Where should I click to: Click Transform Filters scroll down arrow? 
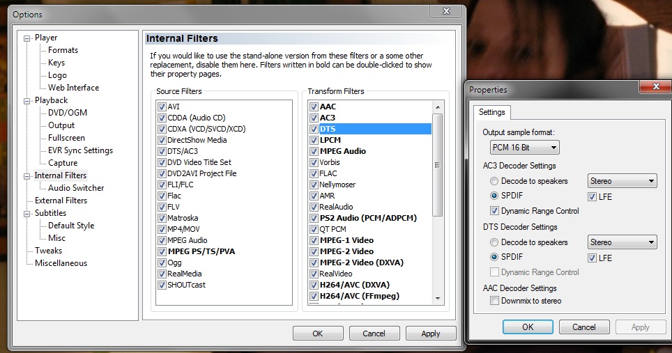pos(438,298)
